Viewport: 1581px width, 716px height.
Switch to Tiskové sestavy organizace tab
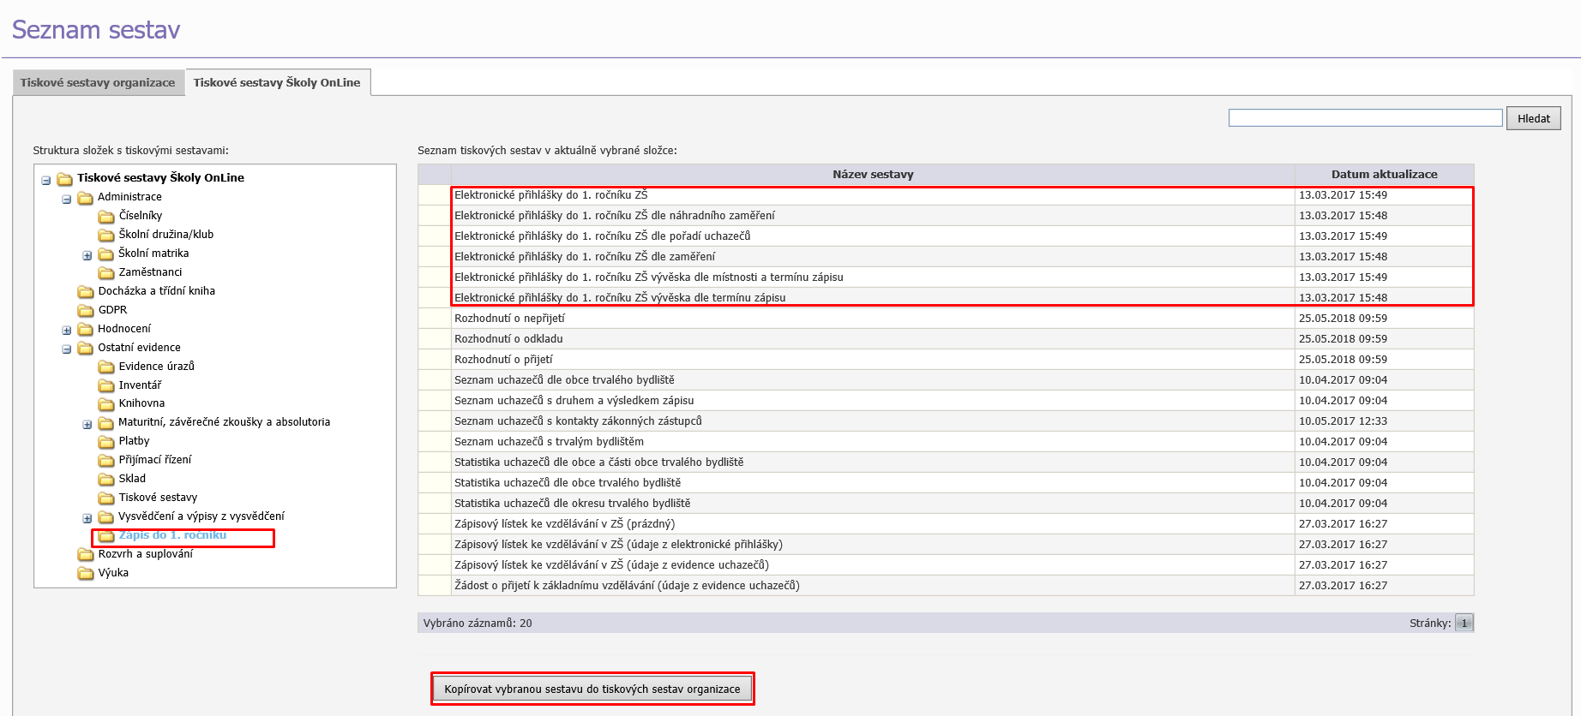pyautogui.click(x=98, y=82)
